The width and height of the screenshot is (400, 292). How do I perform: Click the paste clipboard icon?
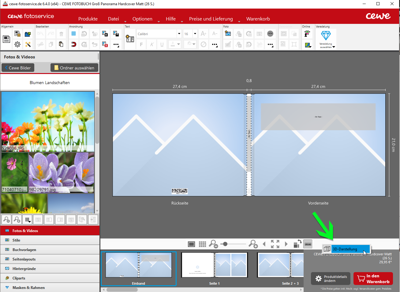[x=61, y=44]
